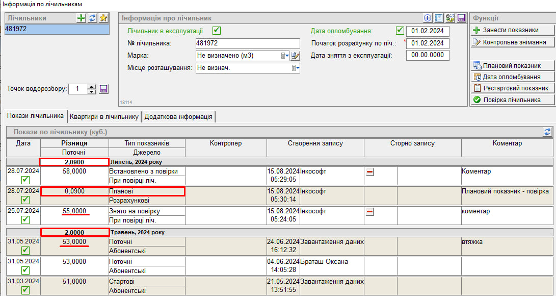Click the edit pencil icon beside Марка field
This screenshot has width=556, height=296.
pyautogui.click(x=295, y=56)
